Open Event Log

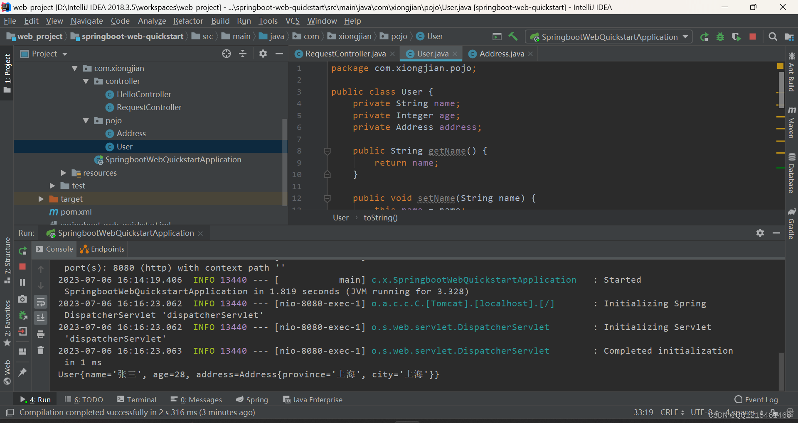click(756, 399)
